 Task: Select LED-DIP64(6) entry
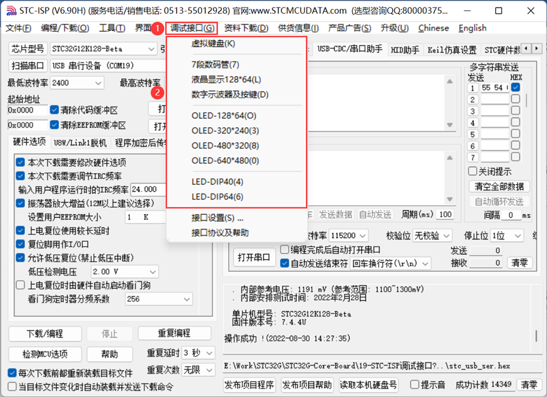click(x=237, y=197)
